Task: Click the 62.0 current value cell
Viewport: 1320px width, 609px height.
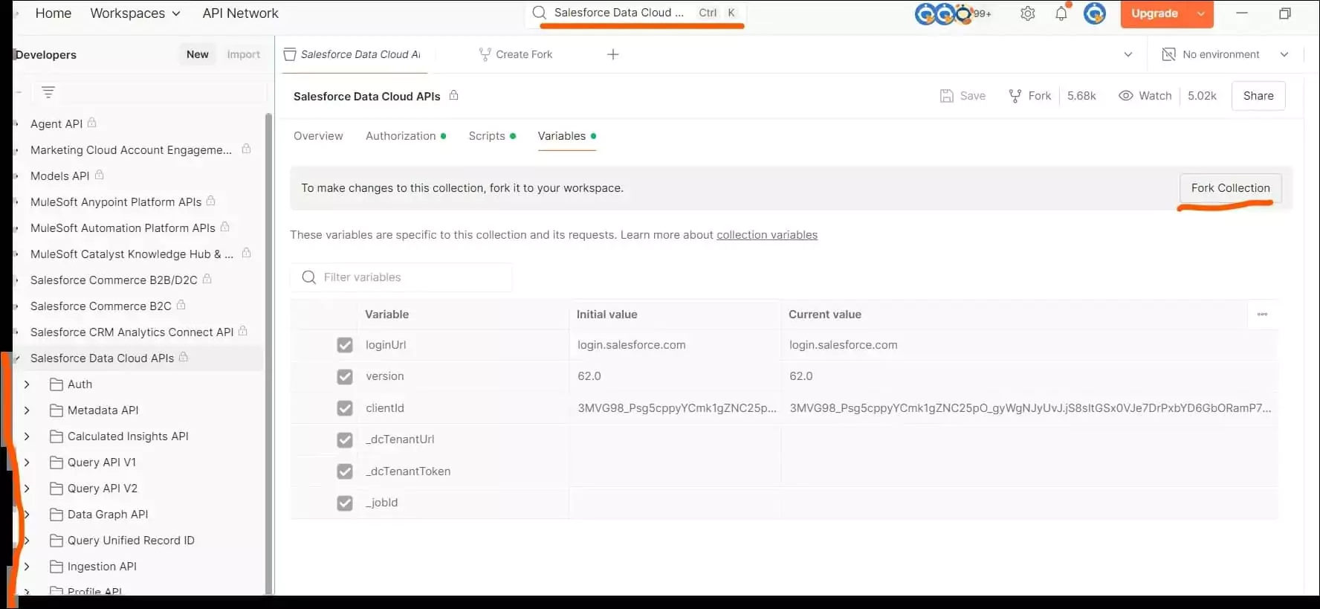Action: point(1029,376)
